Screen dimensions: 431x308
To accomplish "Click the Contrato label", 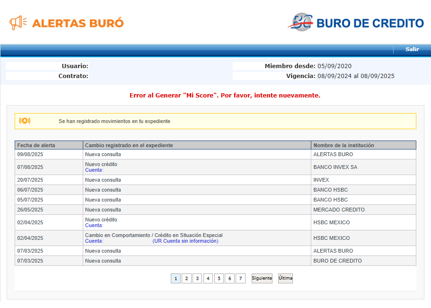I will pos(73,76).
